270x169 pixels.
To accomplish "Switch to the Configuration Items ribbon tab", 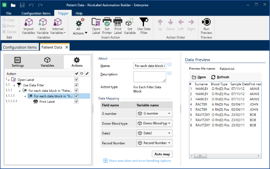I will tap(36, 13).
